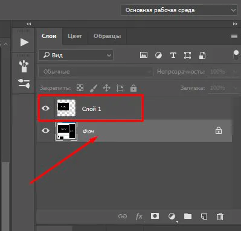Open the Actions panel play icon

[24, 42]
